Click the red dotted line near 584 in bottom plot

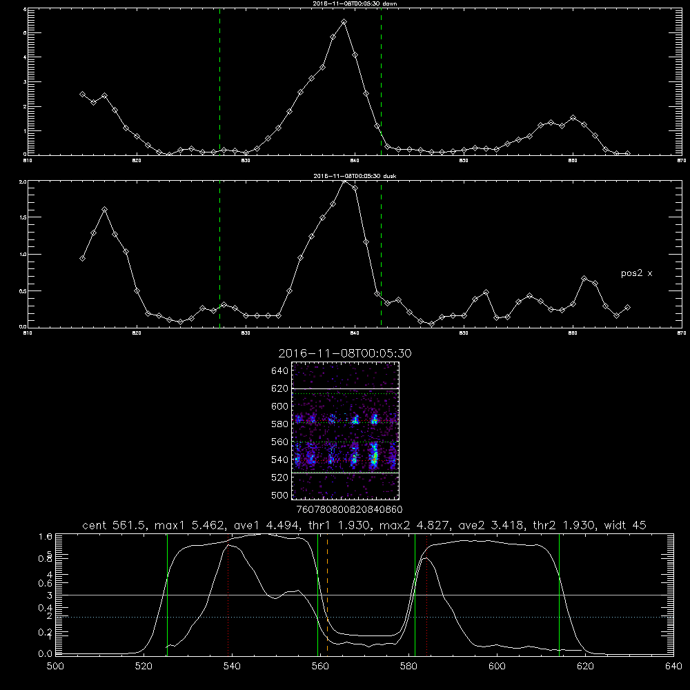pos(427,594)
